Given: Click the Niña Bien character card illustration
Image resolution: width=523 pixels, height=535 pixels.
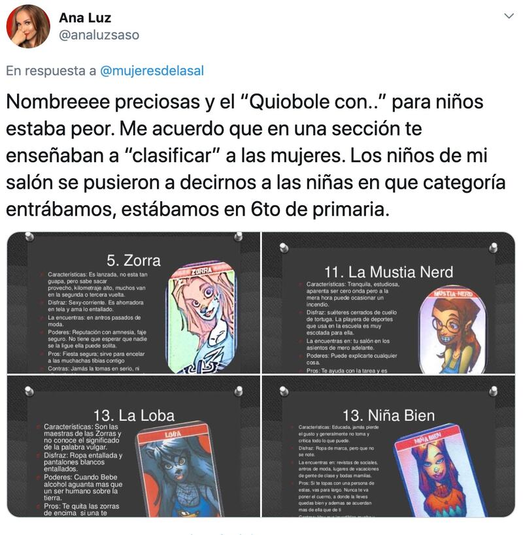Looking at the screenshot, I should 440,471.
